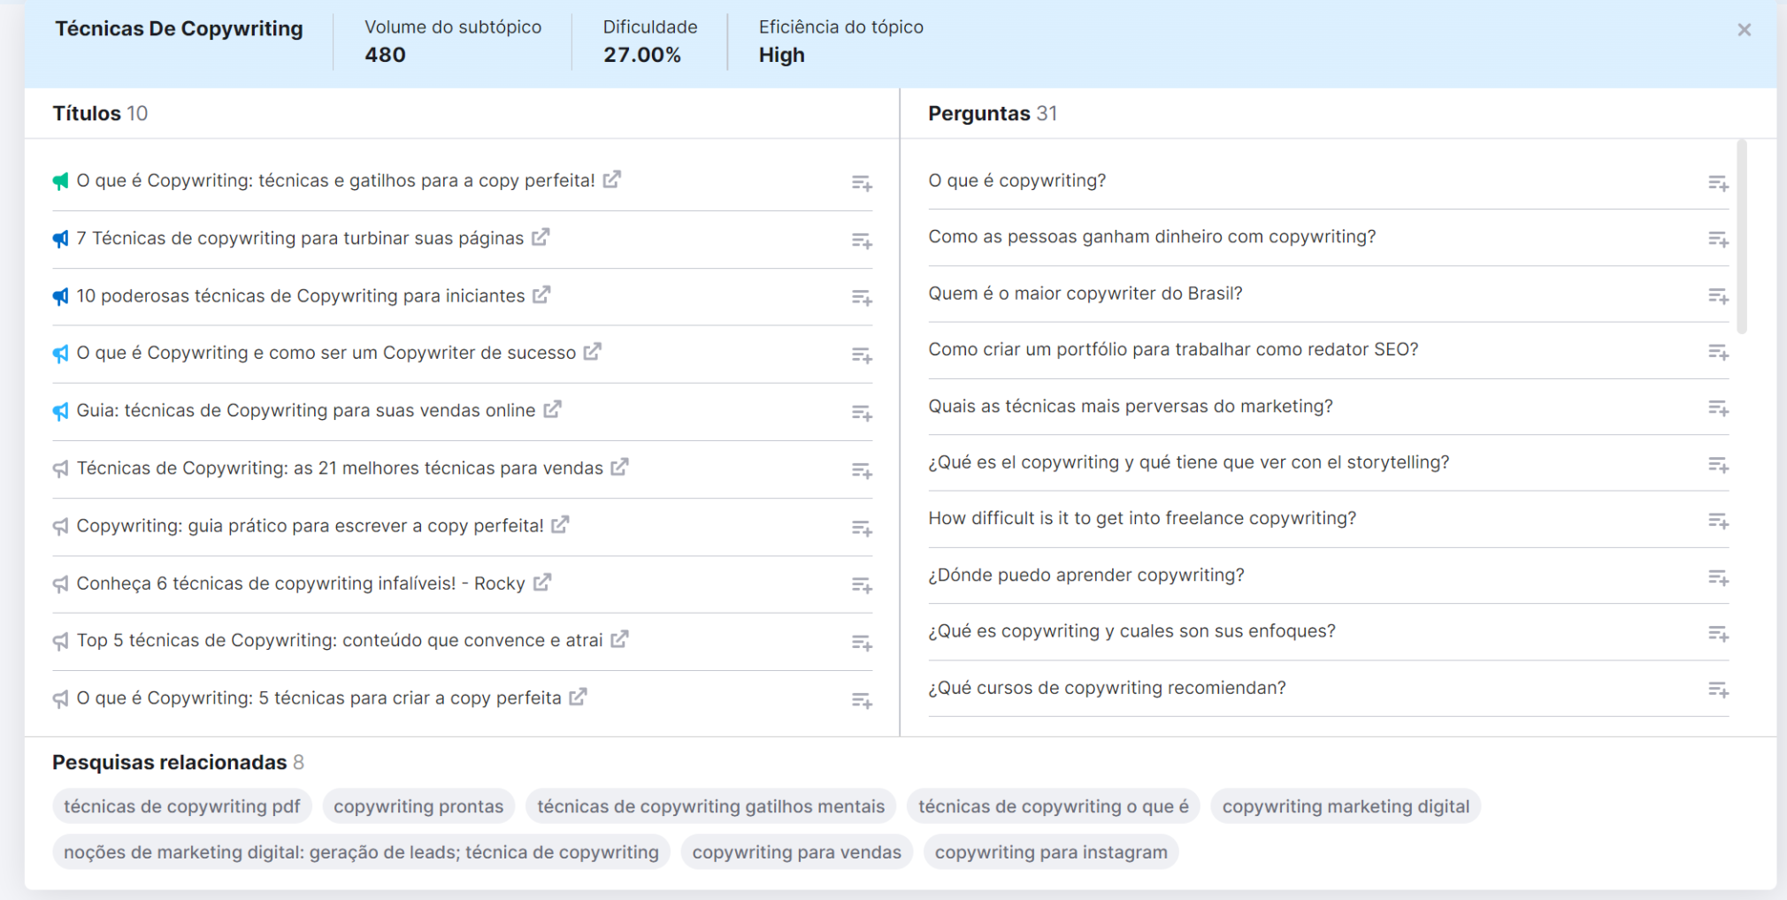Add '¿Dónde puedo aprender copywriting?' to list
This screenshot has width=1787, height=900.
pos(1718,577)
